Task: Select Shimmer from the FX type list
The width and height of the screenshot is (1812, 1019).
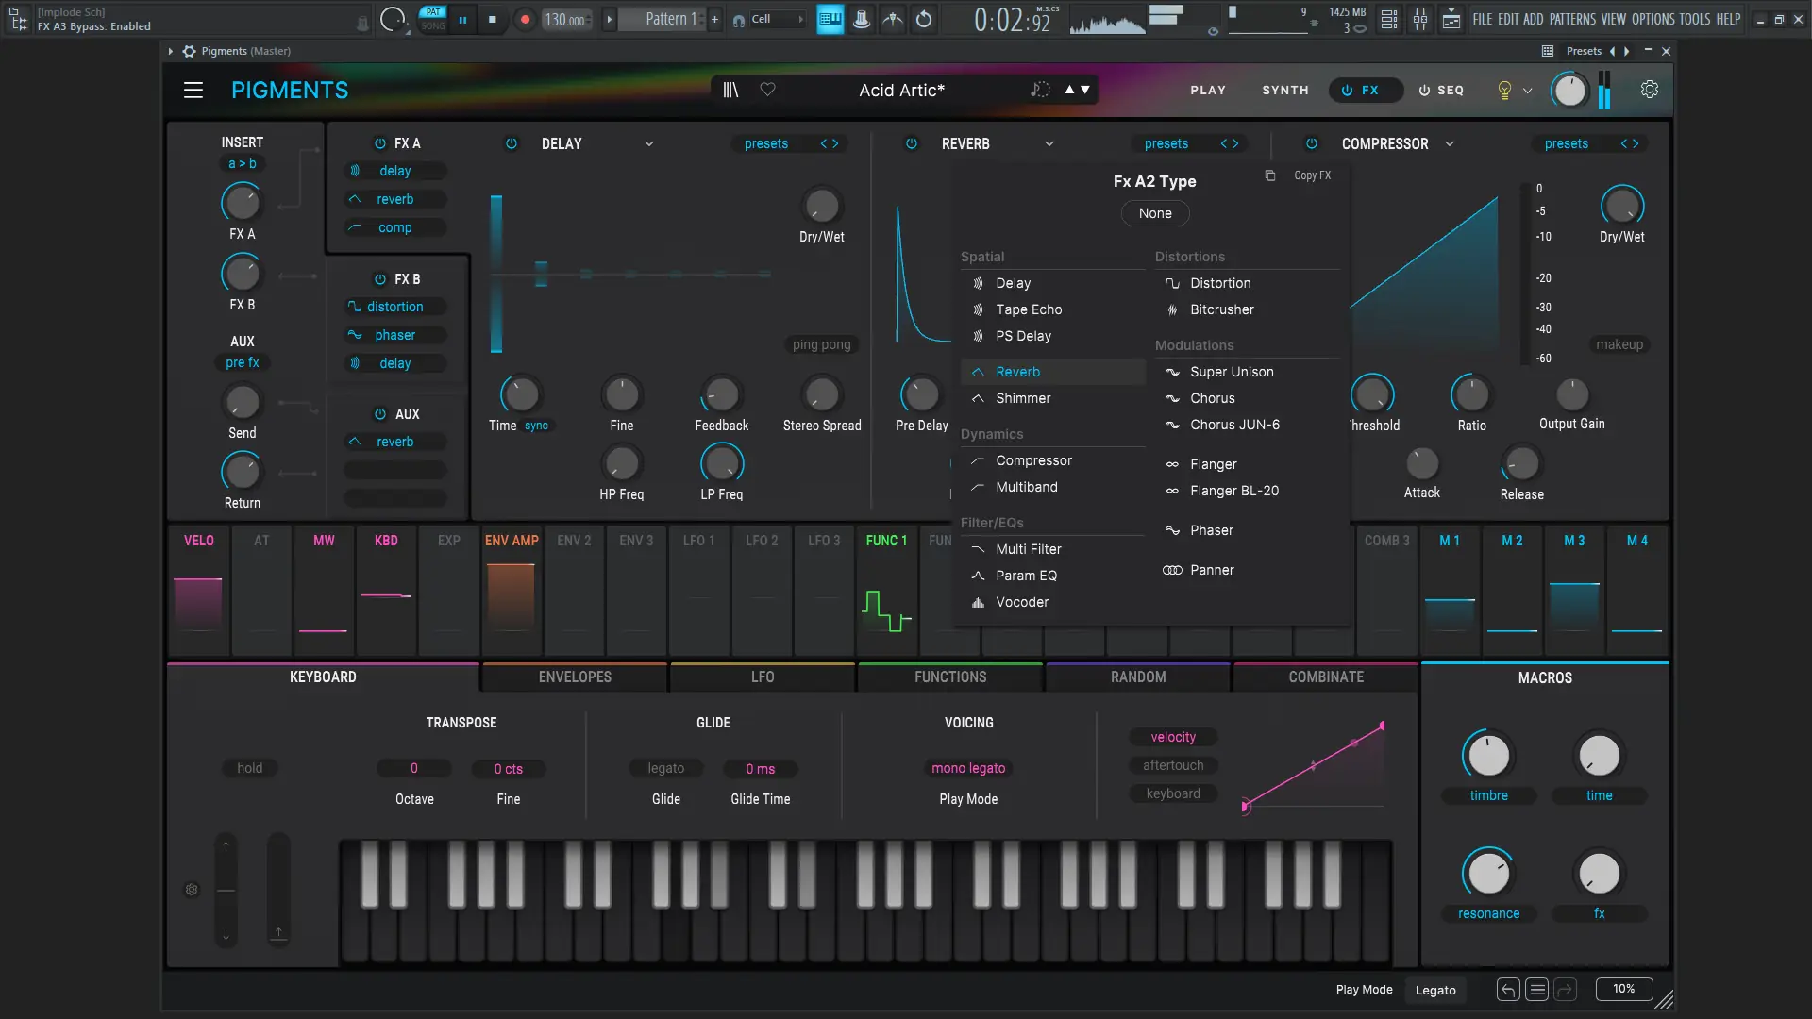Action: coord(1023,398)
